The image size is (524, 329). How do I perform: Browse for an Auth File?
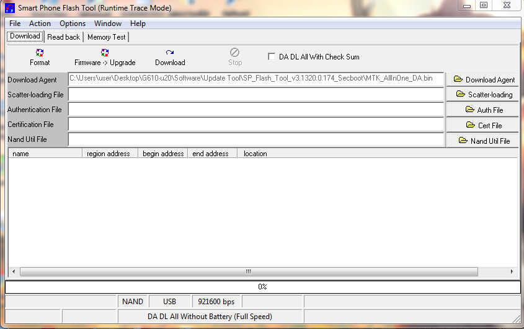tap(483, 110)
